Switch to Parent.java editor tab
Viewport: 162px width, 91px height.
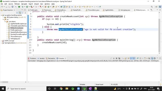coord(47,10)
